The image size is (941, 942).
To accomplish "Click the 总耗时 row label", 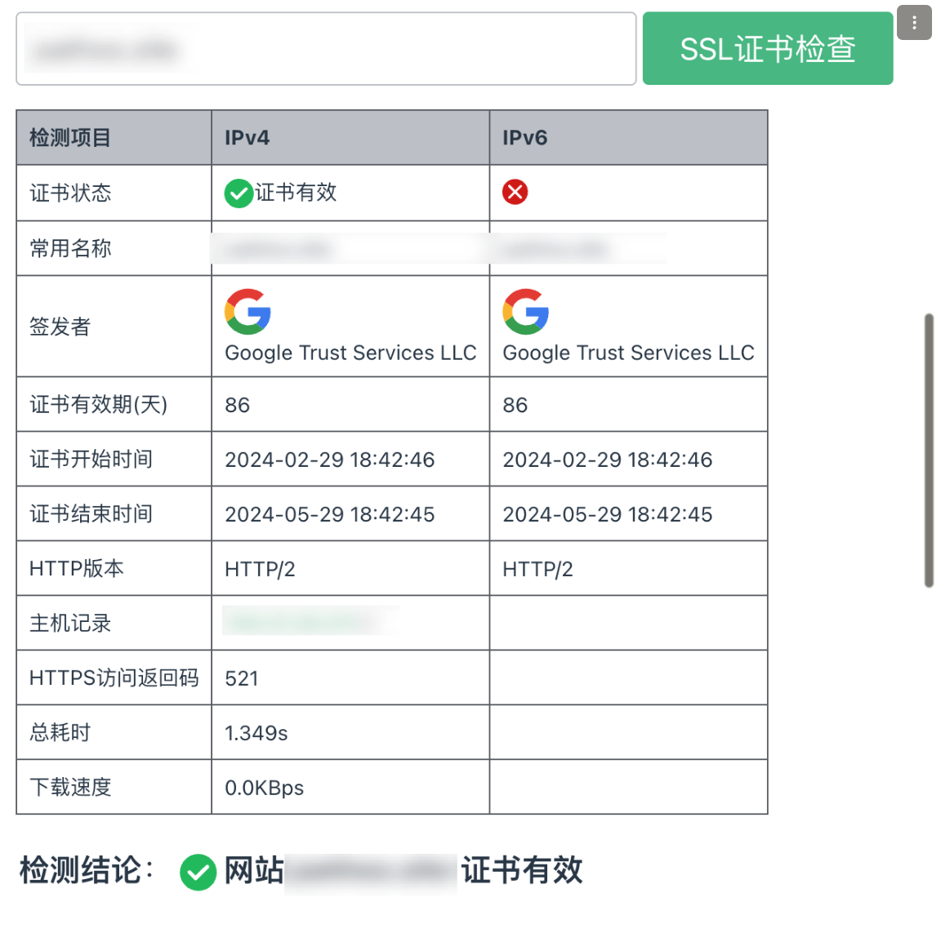I will click(x=60, y=732).
